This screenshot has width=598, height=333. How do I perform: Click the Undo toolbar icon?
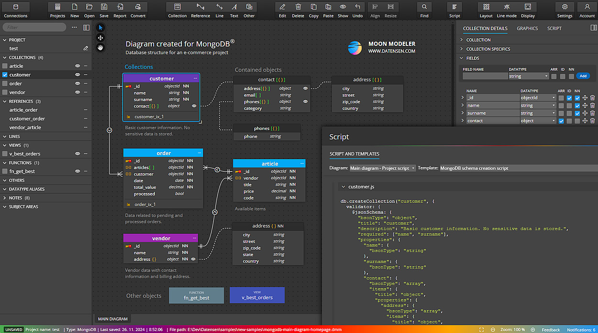357,10
